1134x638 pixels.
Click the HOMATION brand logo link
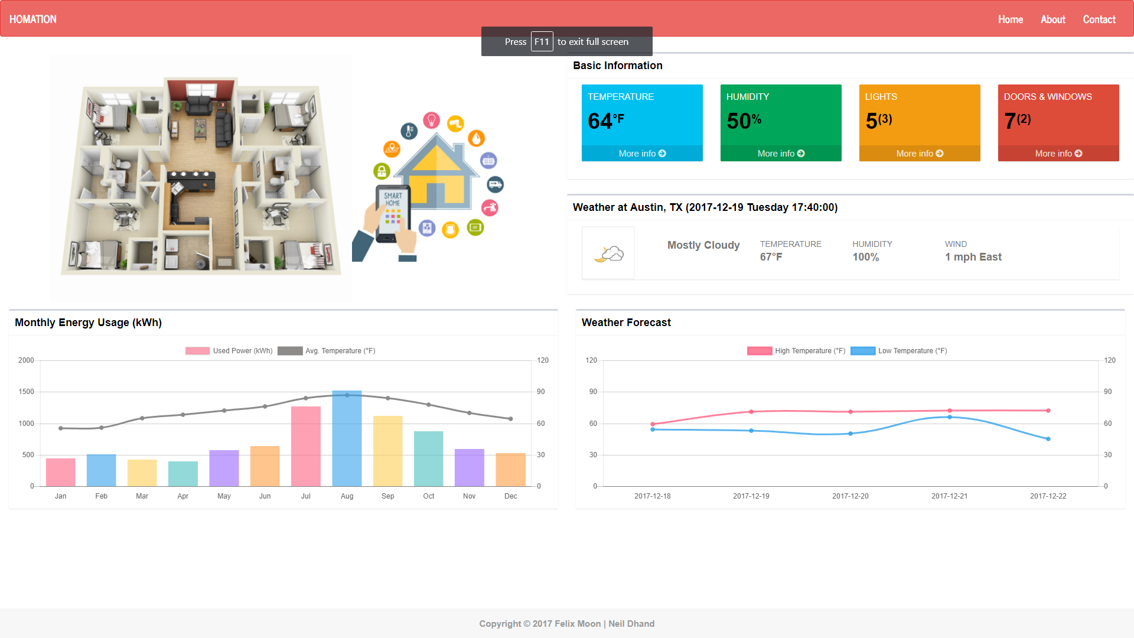click(x=33, y=19)
